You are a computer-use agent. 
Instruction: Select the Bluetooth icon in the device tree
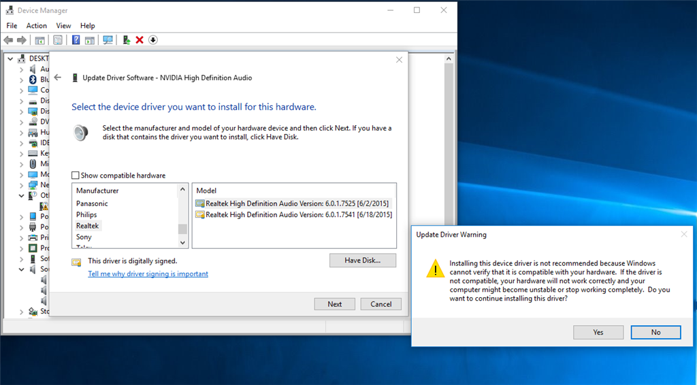tap(33, 80)
